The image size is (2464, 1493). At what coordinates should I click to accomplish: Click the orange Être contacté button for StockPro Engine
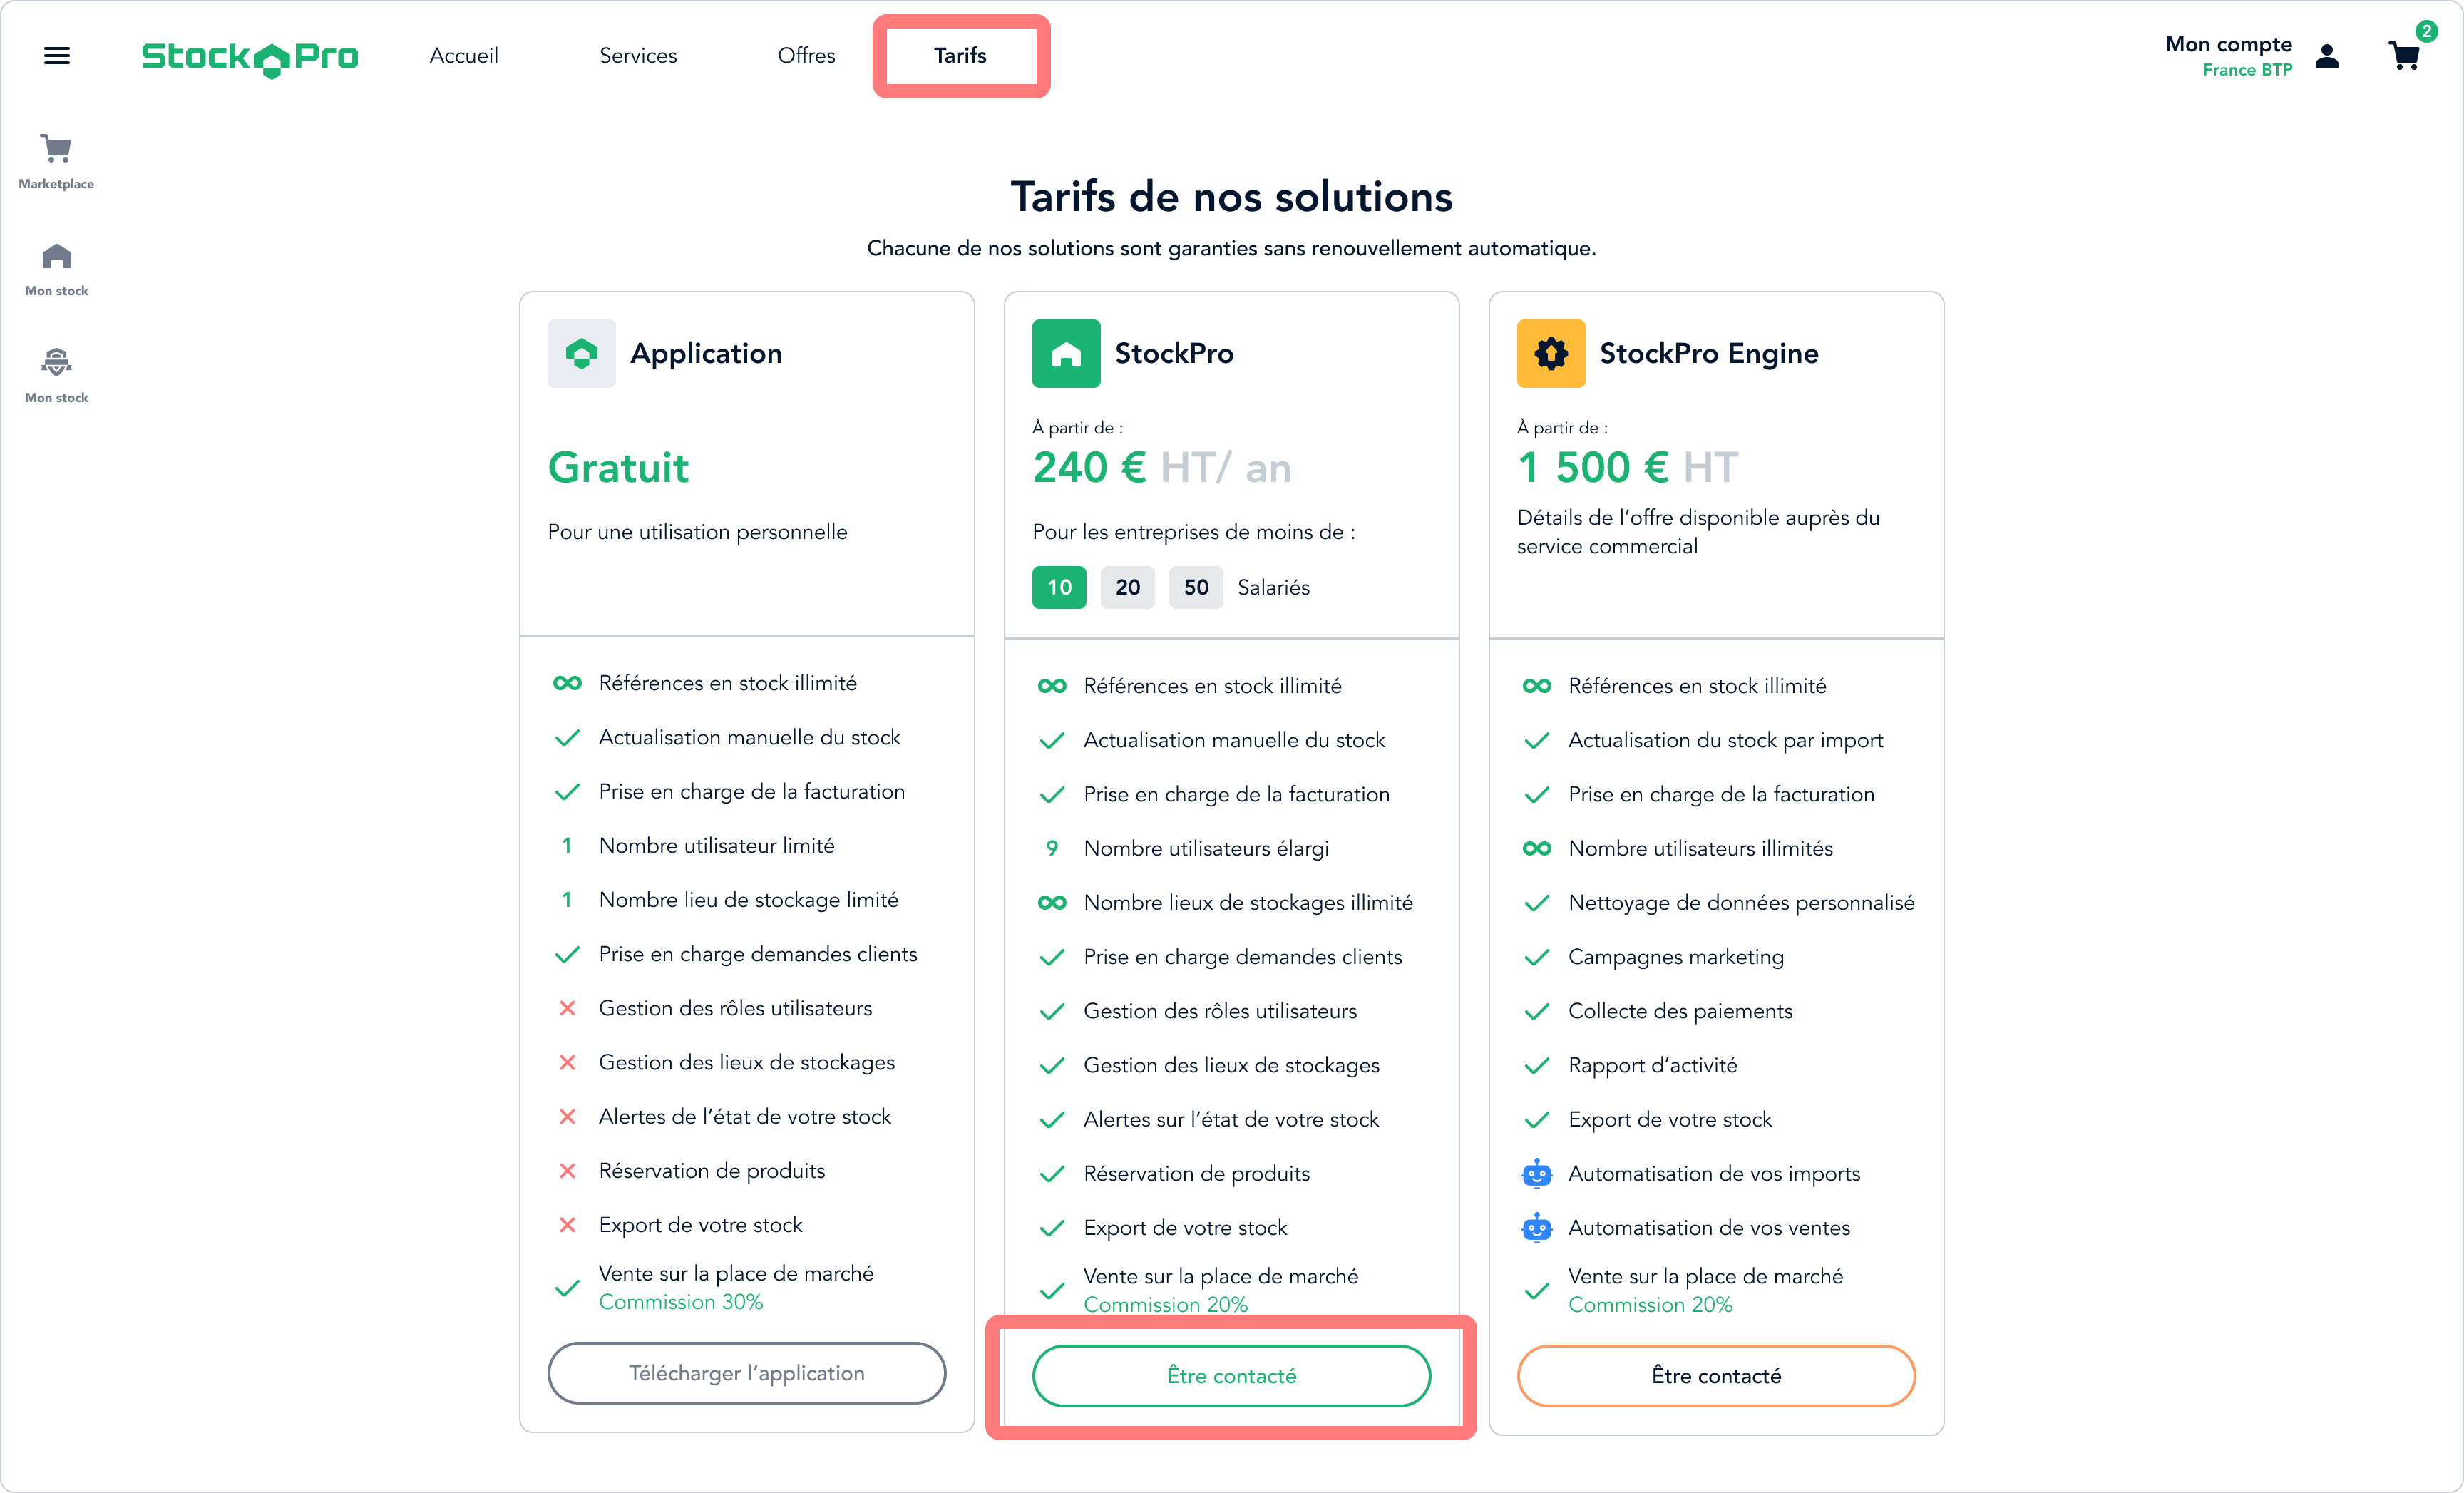[1716, 1376]
